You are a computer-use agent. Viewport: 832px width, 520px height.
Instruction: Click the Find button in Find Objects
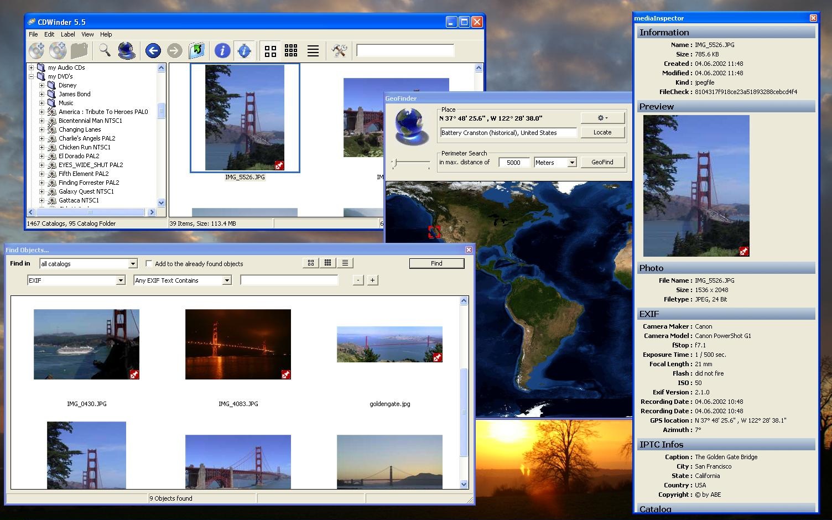[436, 263]
